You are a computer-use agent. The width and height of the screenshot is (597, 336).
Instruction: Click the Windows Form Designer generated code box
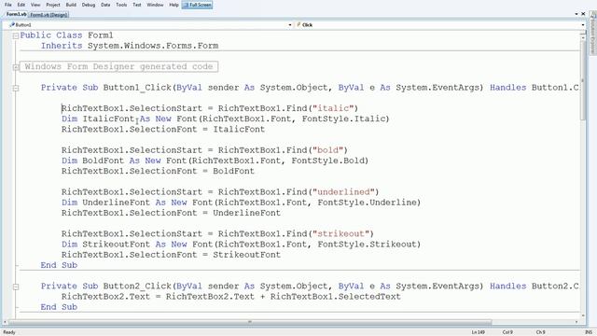click(x=118, y=66)
